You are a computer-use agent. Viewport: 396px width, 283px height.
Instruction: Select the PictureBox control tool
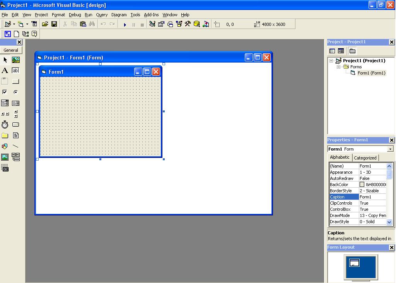(x=15, y=60)
